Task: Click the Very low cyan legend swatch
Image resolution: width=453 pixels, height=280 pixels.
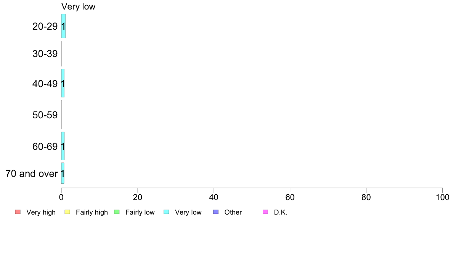Action: tap(166, 212)
